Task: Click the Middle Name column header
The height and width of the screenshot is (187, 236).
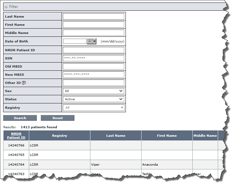Action: coord(205,136)
